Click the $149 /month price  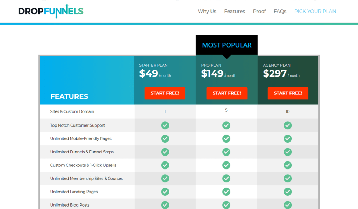pos(219,73)
